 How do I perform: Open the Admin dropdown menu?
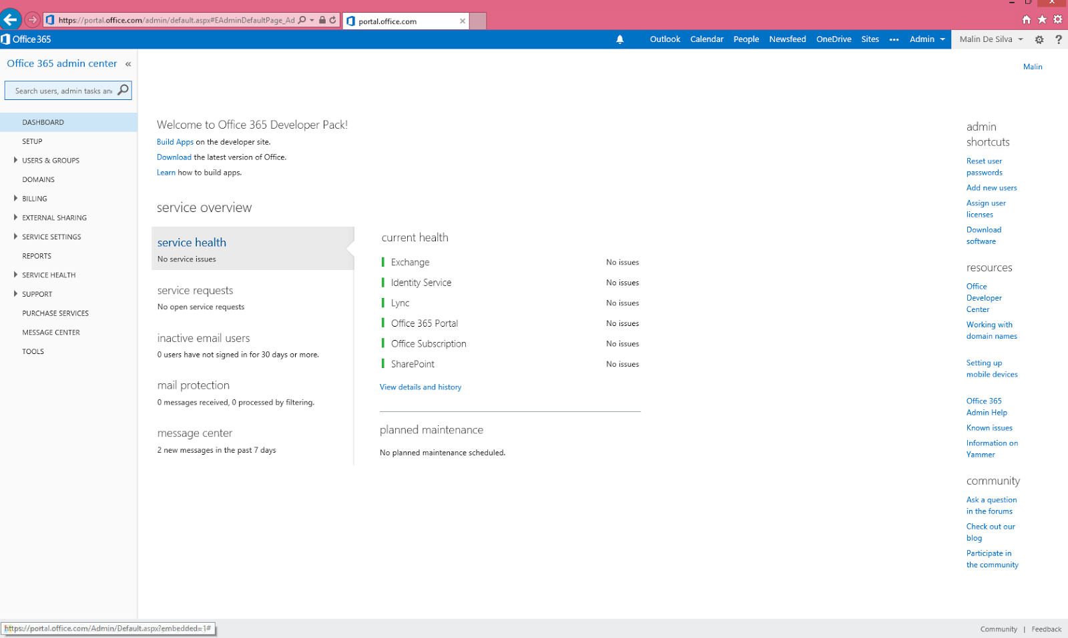pyautogui.click(x=927, y=39)
